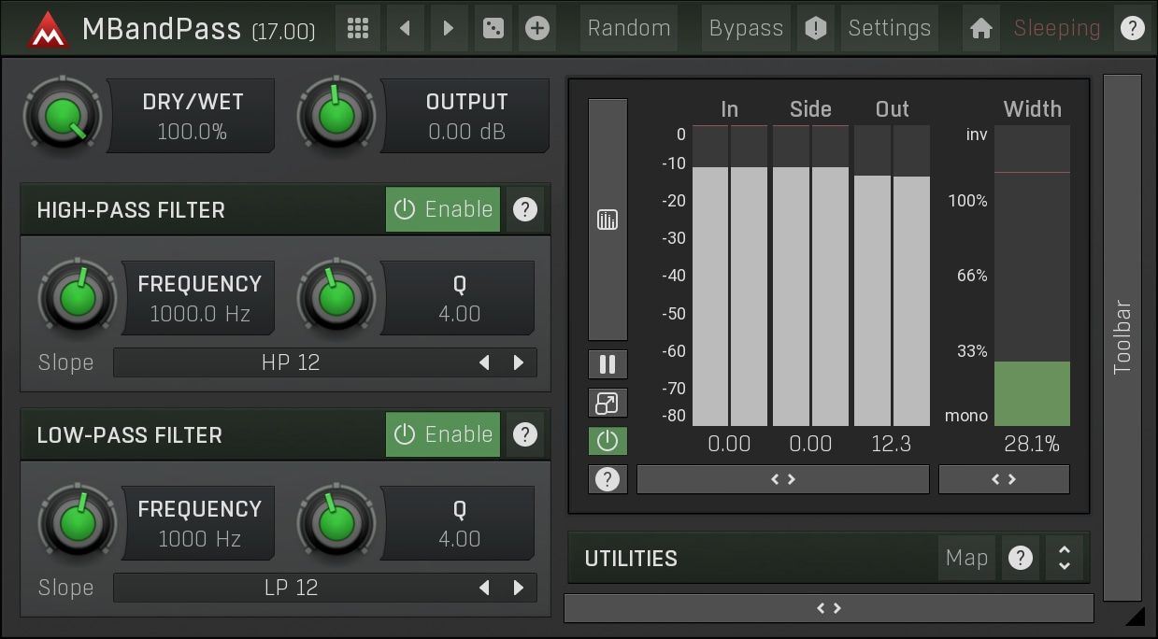Click the high-pass Frequency value field
1158x639 pixels.
coord(199,299)
